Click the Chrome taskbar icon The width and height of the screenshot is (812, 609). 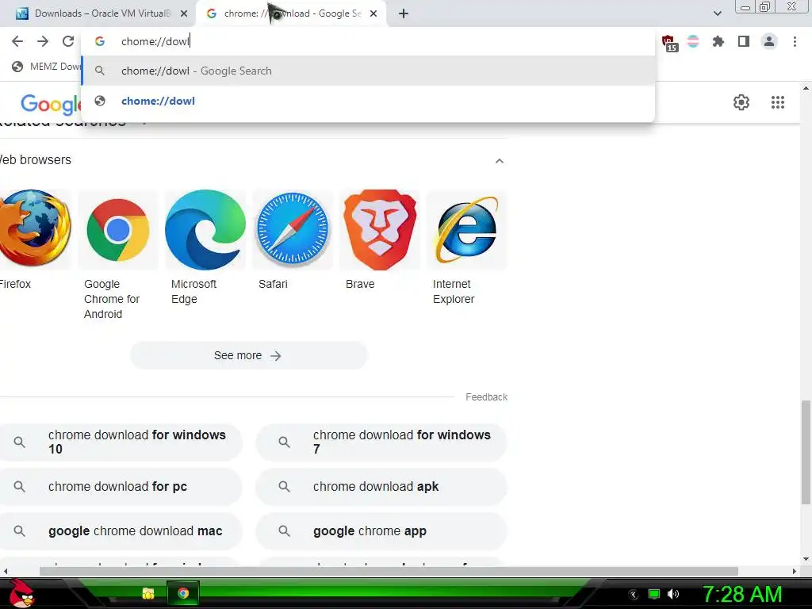tap(183, 593)
